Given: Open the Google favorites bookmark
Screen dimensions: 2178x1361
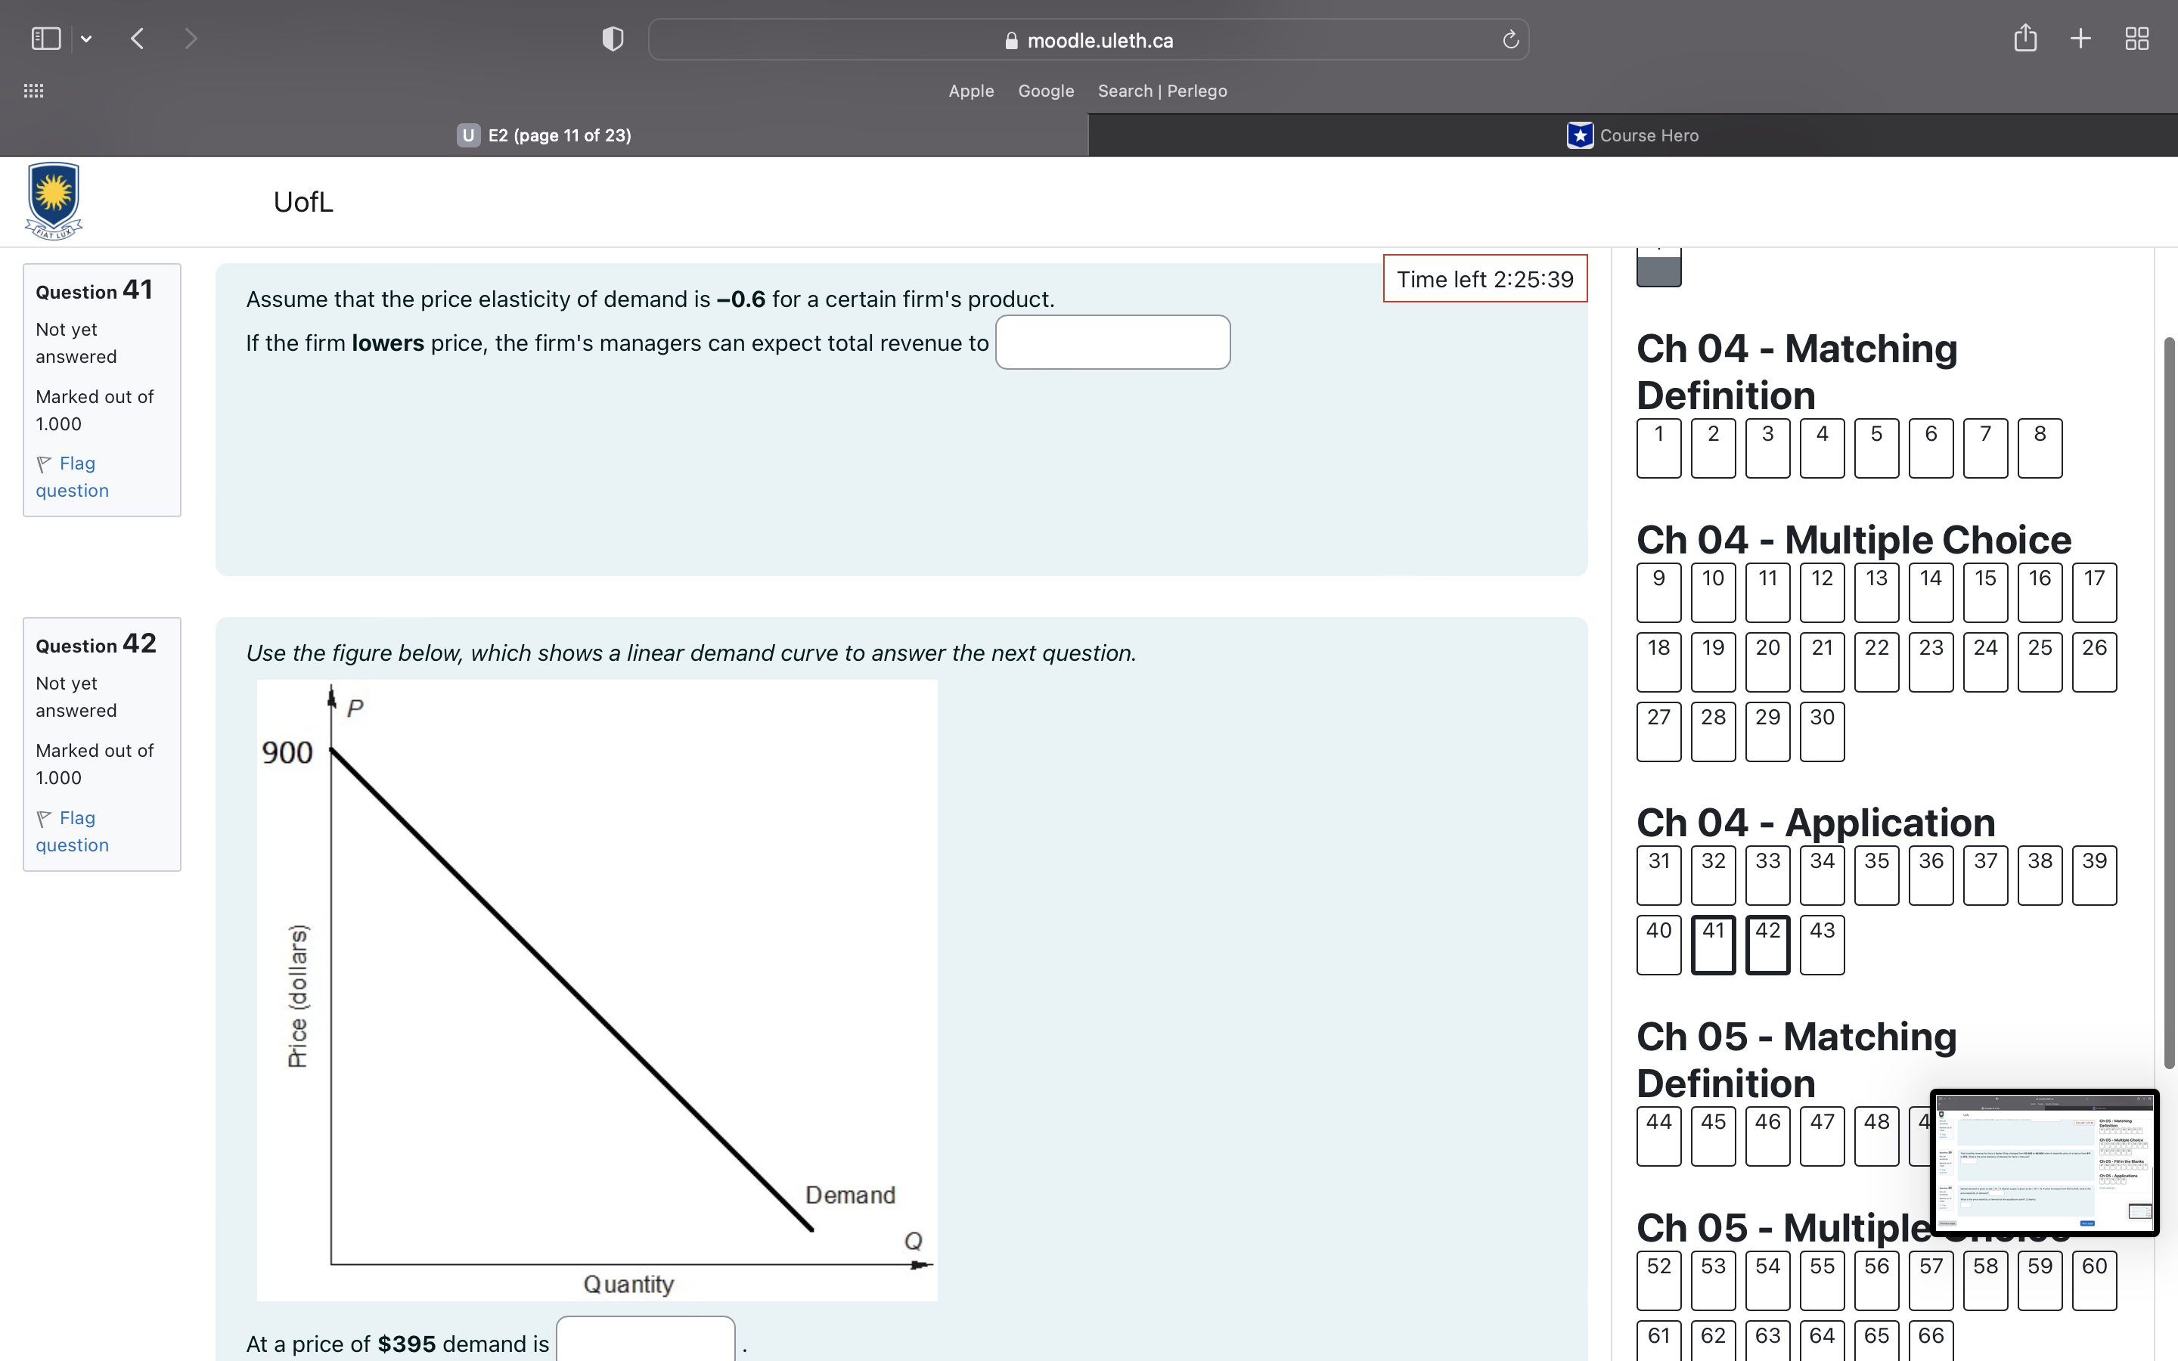Looking at the screenshot, I should click(1046, 91).
